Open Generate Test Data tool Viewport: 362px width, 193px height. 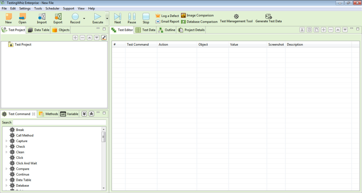click(268, 18)
